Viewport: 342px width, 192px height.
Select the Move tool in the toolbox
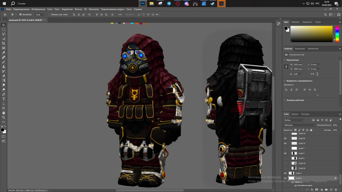tap(3, 25)
